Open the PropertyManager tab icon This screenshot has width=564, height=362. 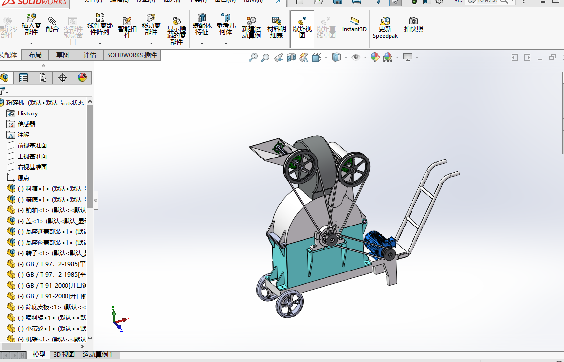pyautogui.click(x=23, y=78)
